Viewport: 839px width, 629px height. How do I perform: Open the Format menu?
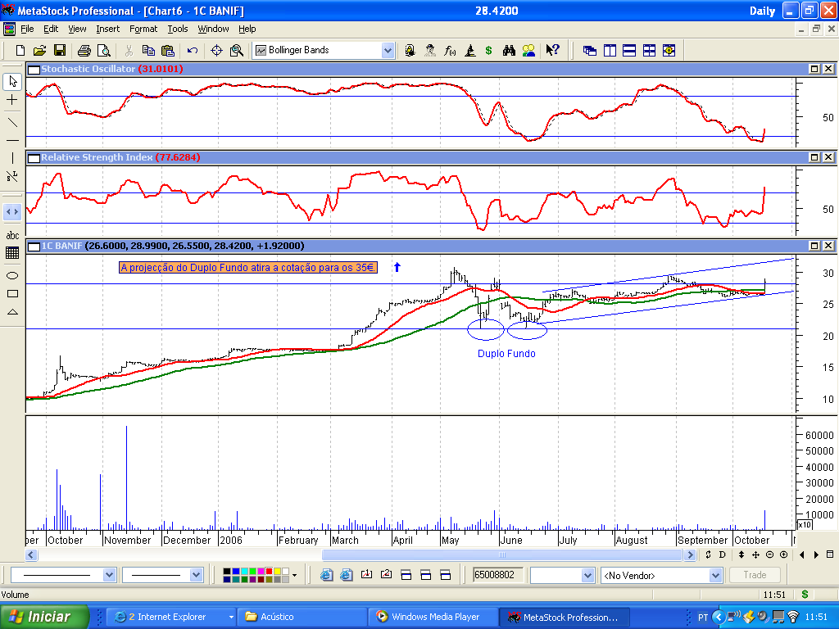point(143,29)
